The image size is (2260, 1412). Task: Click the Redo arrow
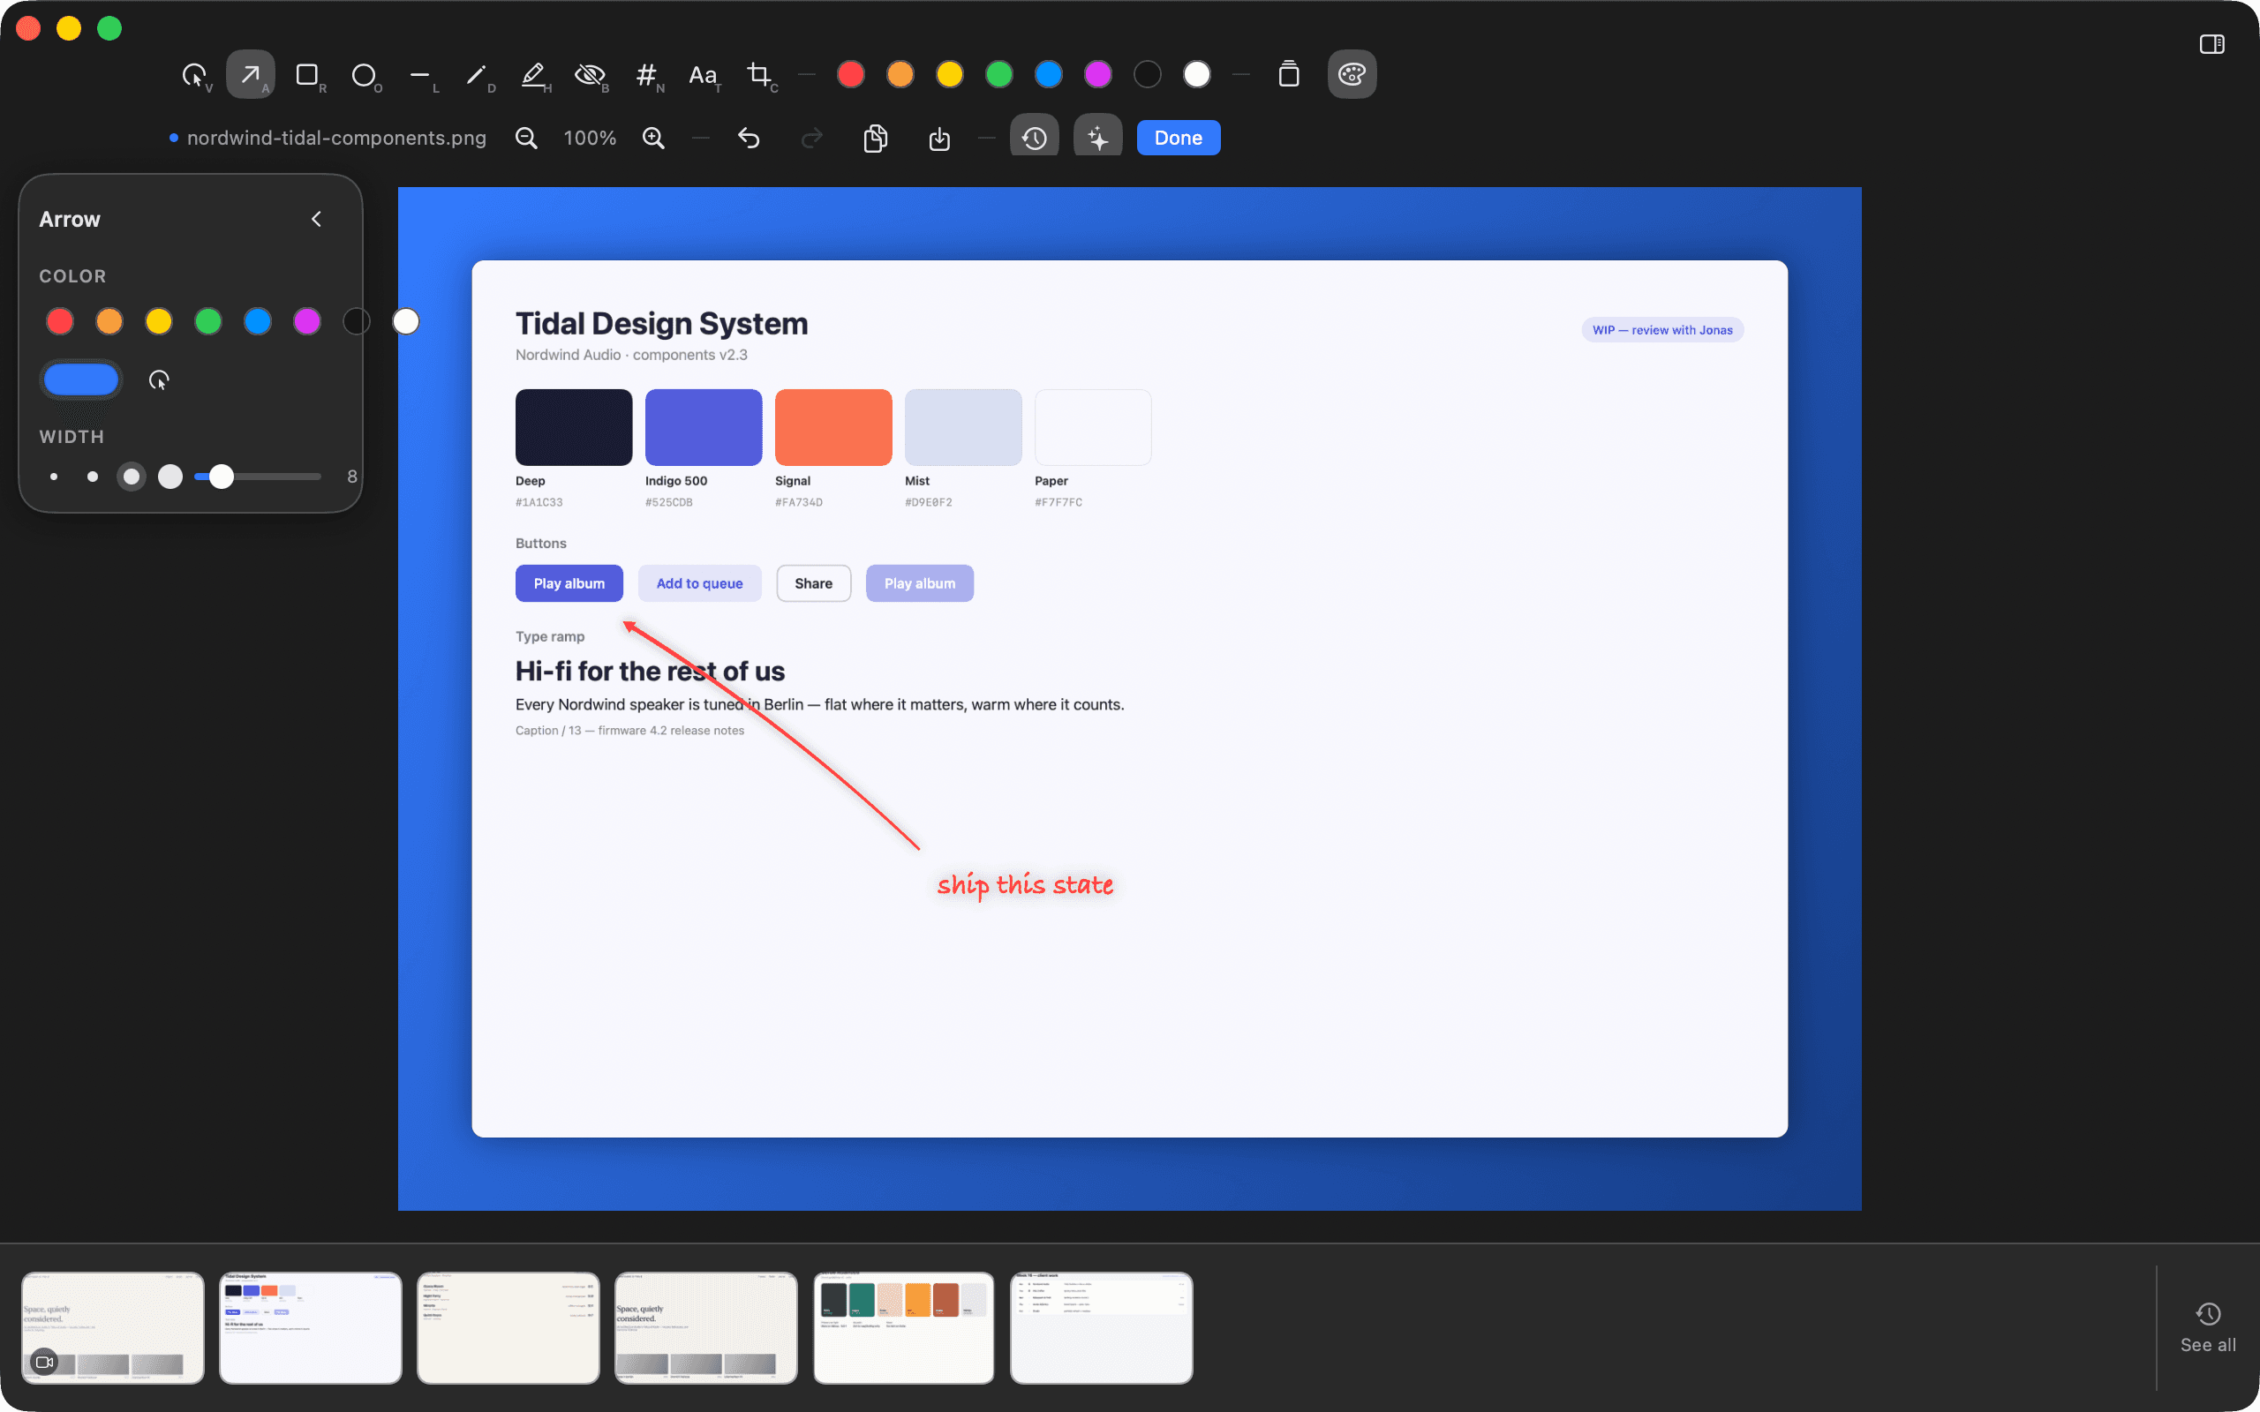(x=812, y=139)
